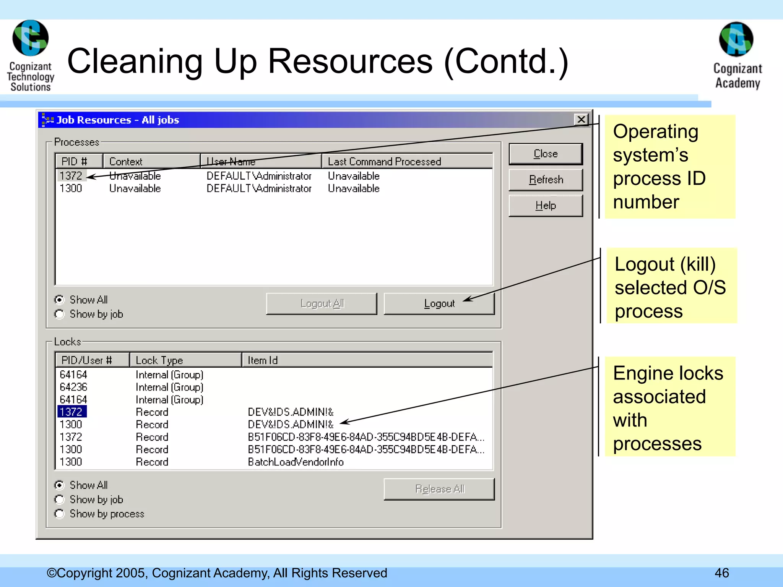783x587 pixels.
Task: Open Help for Job Resources
Action: coord(546,206)
